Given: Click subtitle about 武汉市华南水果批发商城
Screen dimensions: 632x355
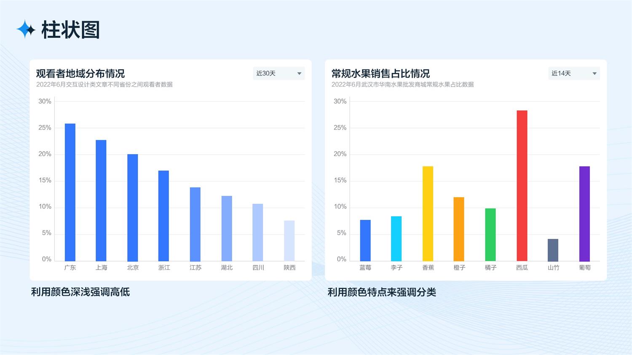Looking at the screenshot, I should tap(402, 85).
